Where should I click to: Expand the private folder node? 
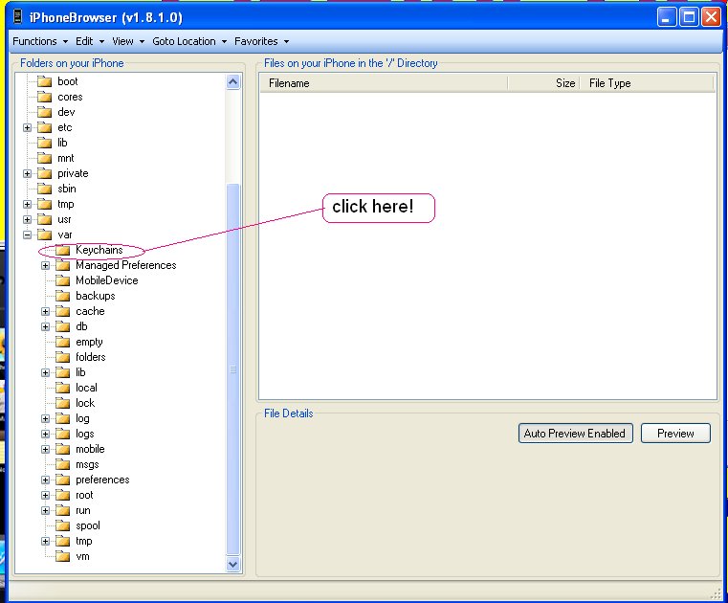click(28, 174)
